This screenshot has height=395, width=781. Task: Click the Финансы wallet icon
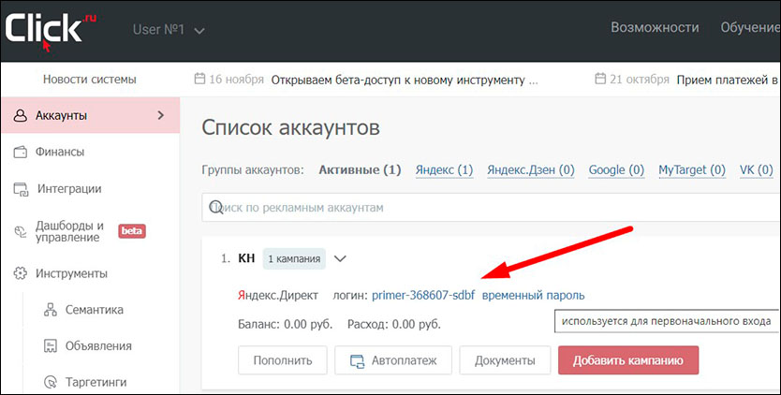[x=21, y=152]
